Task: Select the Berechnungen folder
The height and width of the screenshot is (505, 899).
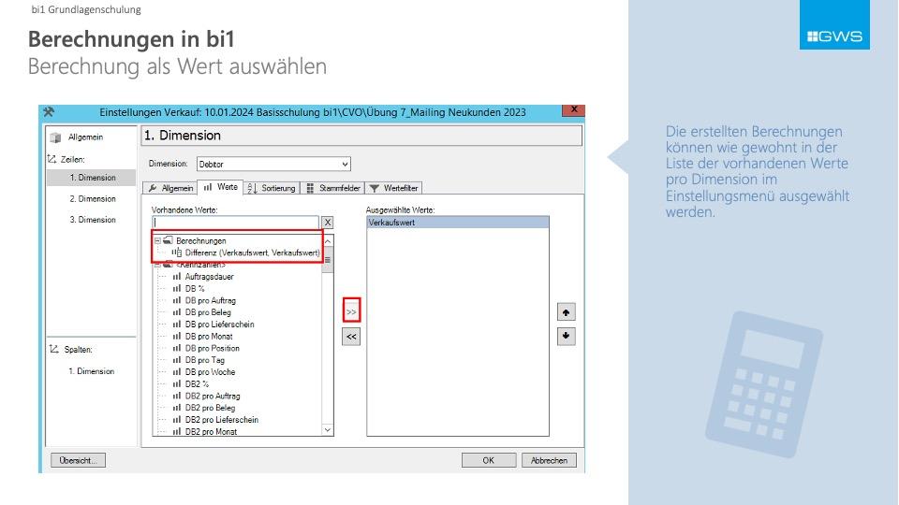Action: click(x=200, y=240)
